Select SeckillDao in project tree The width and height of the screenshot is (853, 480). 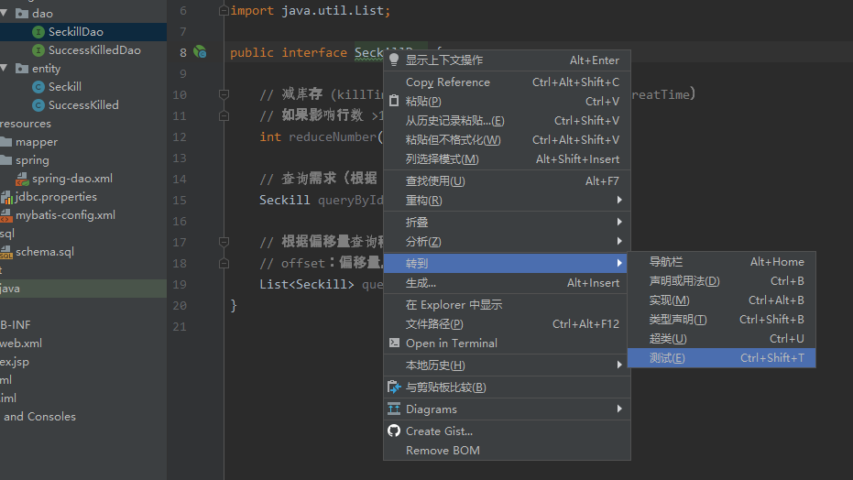pyautogui.click(x=83, y=32)
